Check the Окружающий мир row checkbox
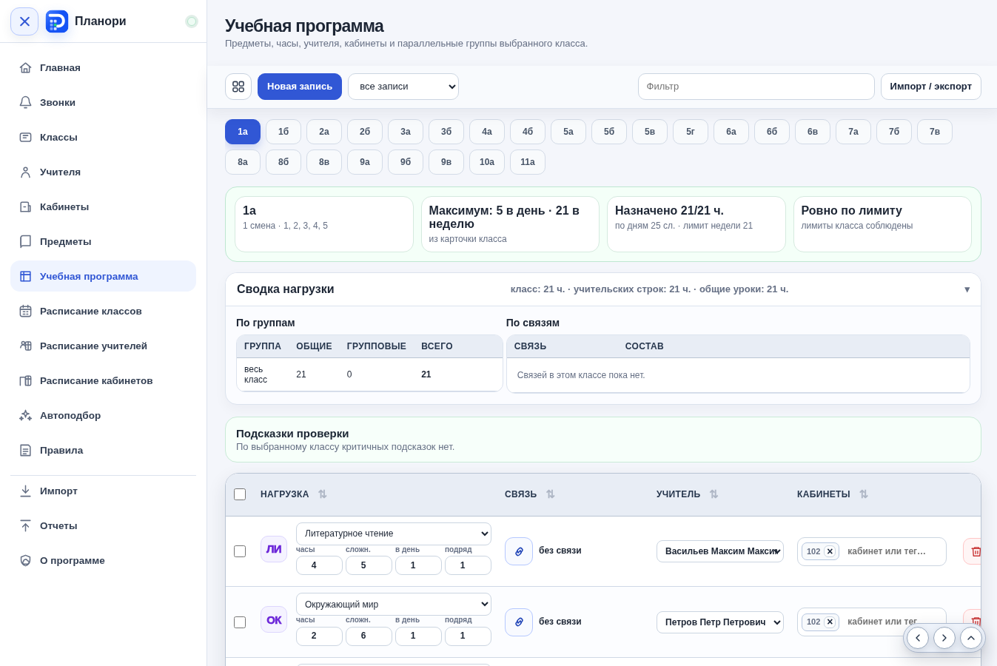 point(240,622)
